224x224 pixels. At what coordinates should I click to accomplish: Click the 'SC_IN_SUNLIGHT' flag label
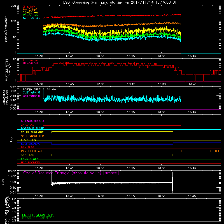(32, 132)
